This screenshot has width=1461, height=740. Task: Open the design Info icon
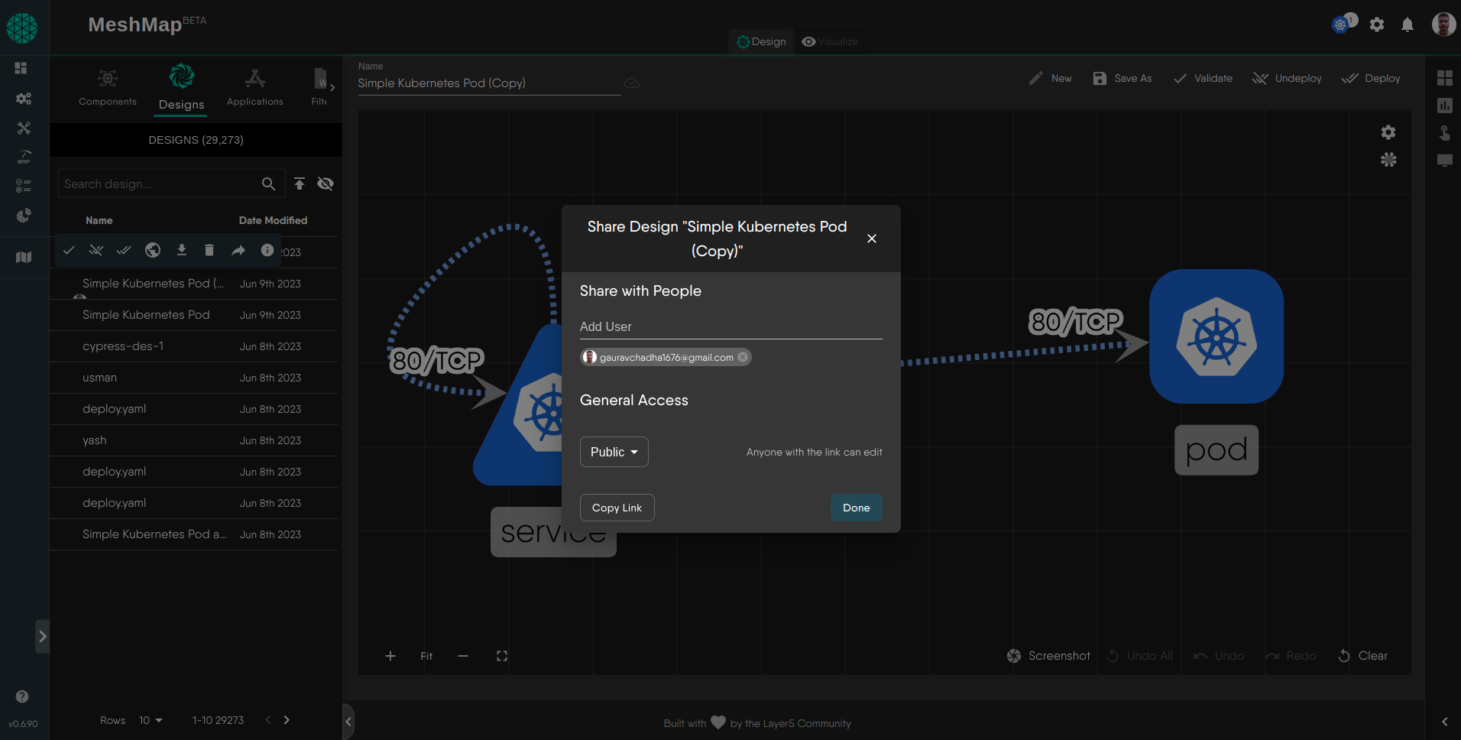tap(267, 250)
